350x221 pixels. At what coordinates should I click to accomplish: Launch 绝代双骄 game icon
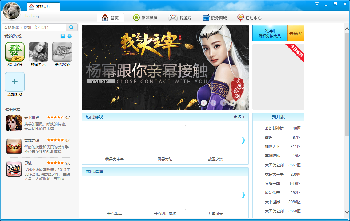click(x=62, y=52)
